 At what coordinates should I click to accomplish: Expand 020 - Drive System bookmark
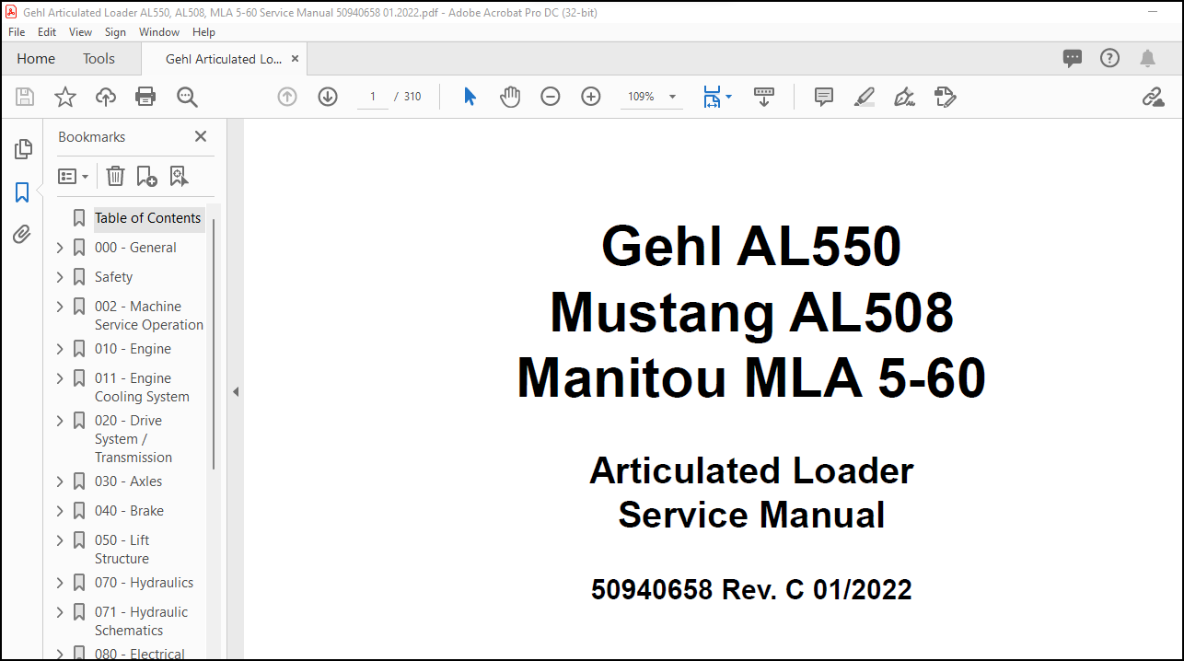pos(60,421)
